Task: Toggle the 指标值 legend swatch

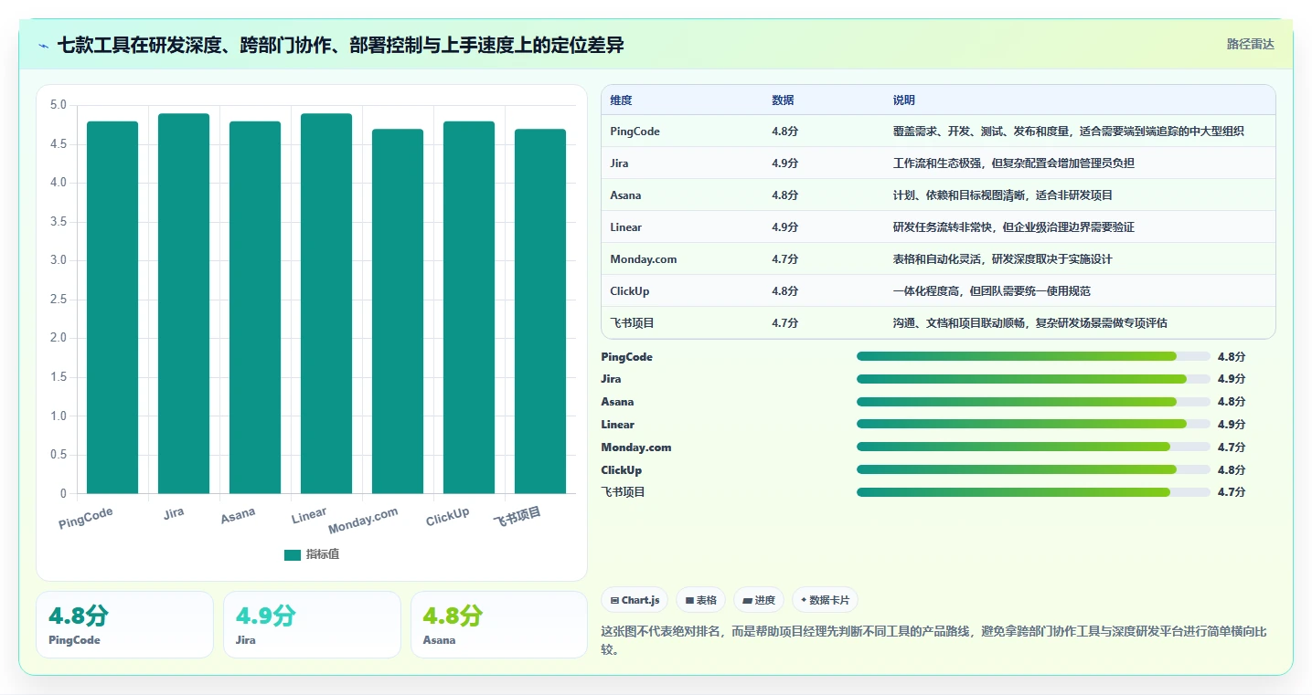Action: tap(293, 554)
